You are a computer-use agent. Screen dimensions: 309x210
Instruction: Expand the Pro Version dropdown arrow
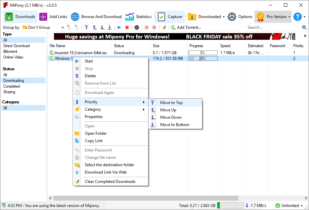tap(289, 17)
